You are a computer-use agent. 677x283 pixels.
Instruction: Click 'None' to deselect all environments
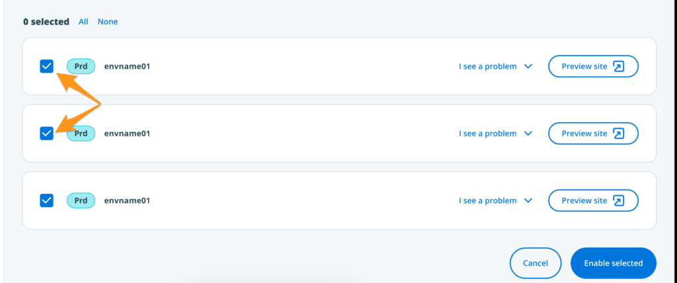[x=108, y=22]
